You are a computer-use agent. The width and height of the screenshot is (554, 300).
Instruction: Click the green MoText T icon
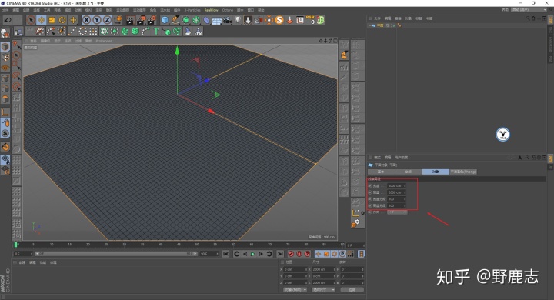coord(155,32)
